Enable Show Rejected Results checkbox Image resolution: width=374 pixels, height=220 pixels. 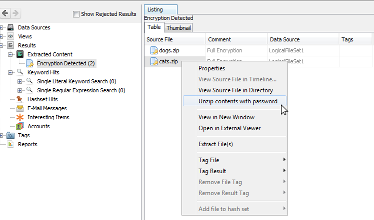tap(76, 14)
